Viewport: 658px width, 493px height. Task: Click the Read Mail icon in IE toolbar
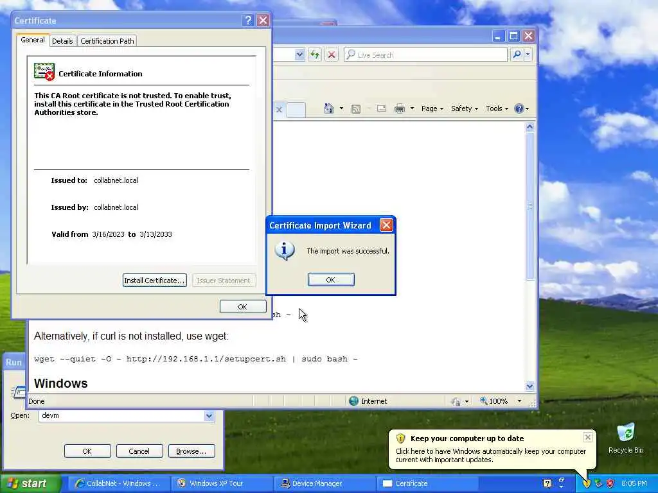click(382, 108)
